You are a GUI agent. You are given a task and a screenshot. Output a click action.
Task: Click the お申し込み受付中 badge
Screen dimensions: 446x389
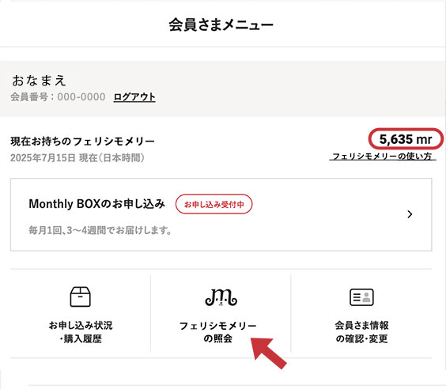(x=214, y=204)
